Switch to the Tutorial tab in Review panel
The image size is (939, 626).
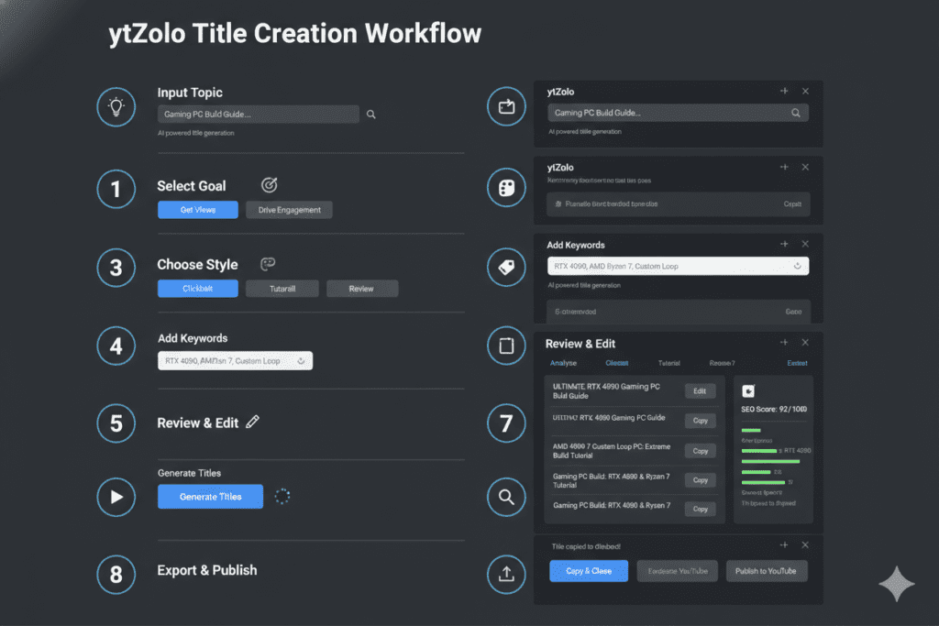pyautogui.click(x=669, y=364)
